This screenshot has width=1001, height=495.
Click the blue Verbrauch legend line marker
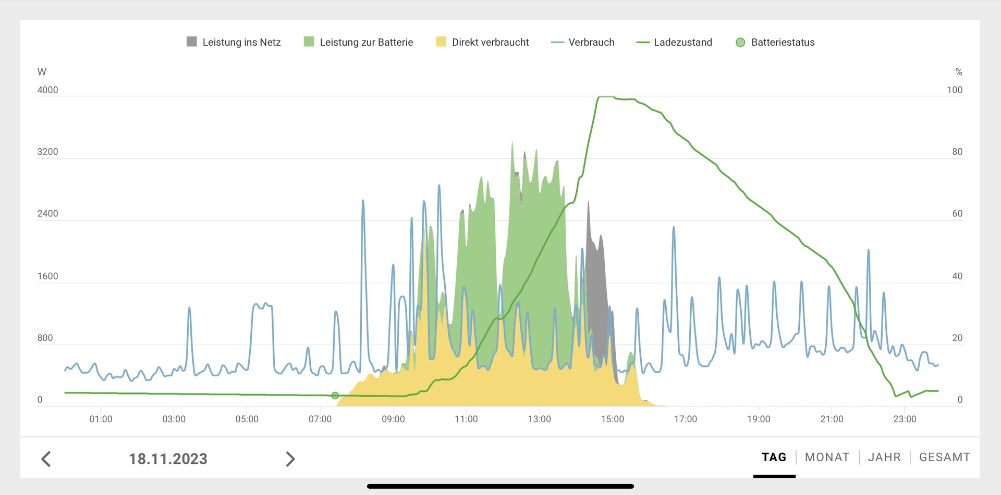coord(557,42)
